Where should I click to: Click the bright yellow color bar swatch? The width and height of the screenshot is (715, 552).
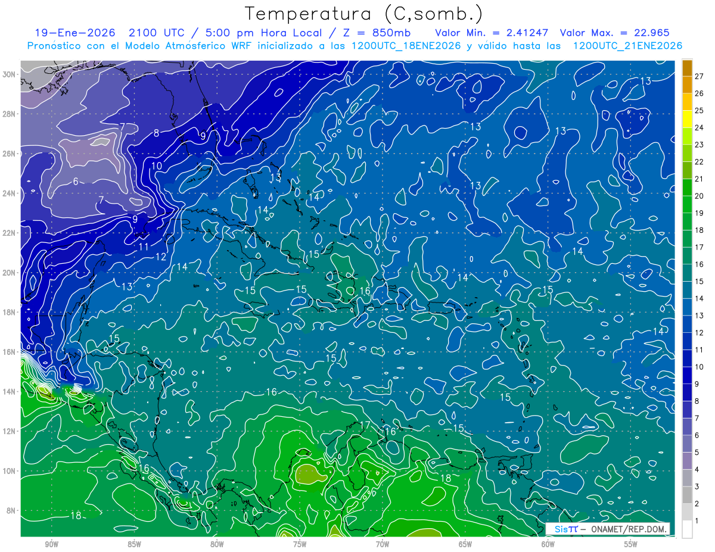pos(687,118)
